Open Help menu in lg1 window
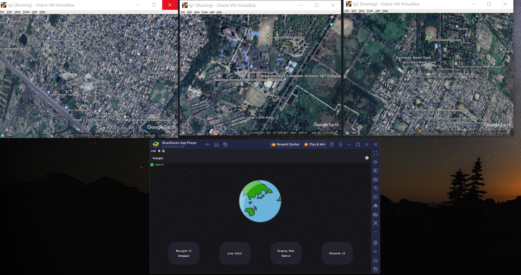This screenshot has height=275, width=521. 219,12
